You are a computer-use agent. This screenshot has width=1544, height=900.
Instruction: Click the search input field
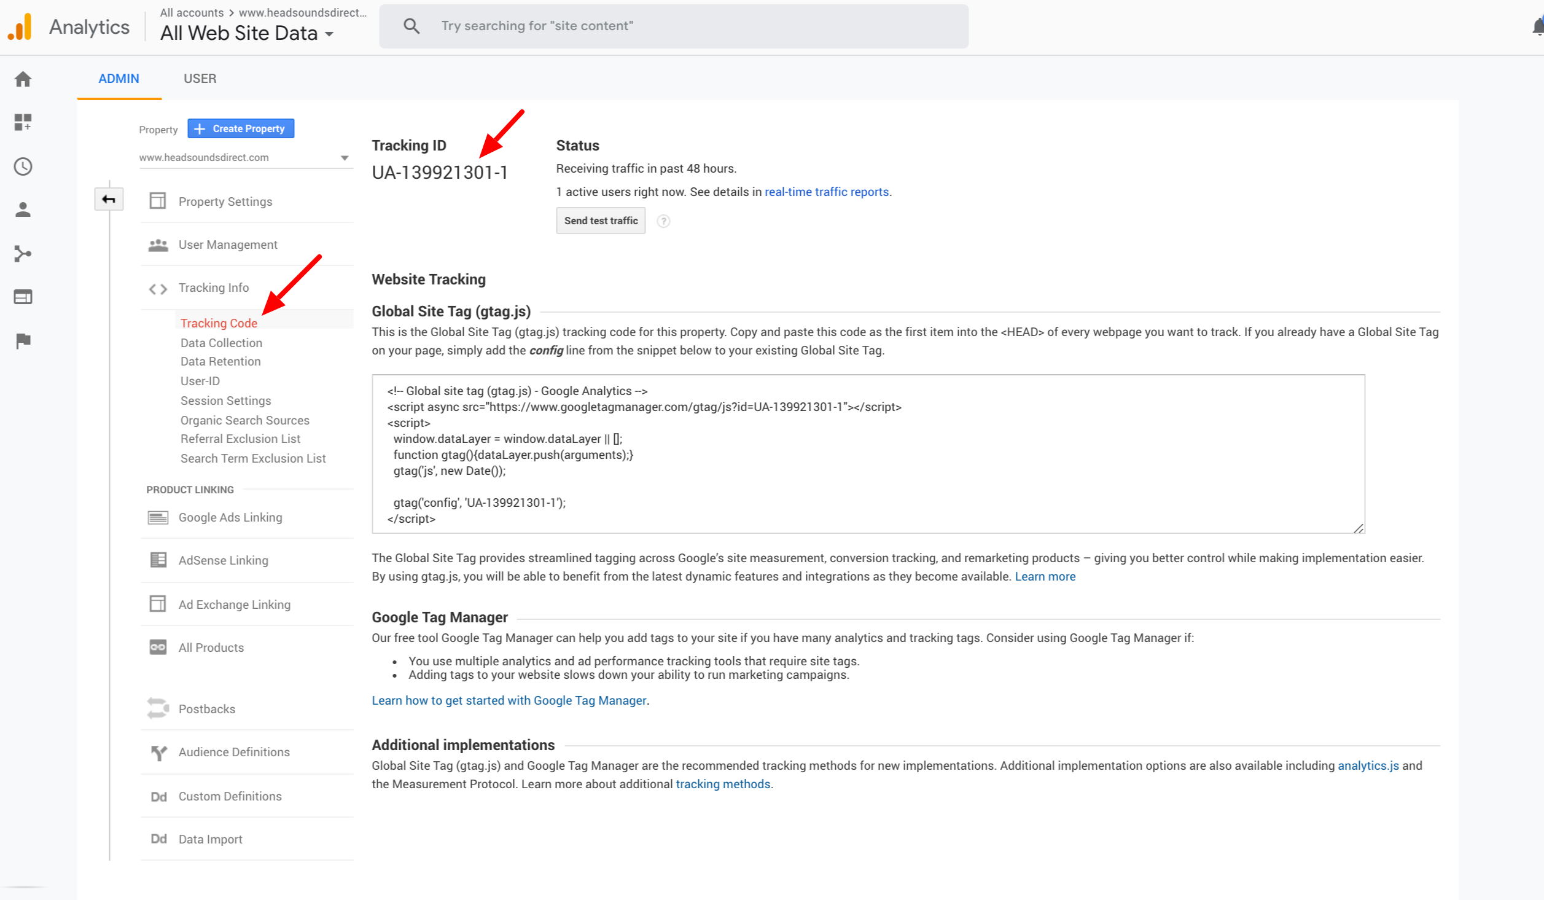pos(674,26)
